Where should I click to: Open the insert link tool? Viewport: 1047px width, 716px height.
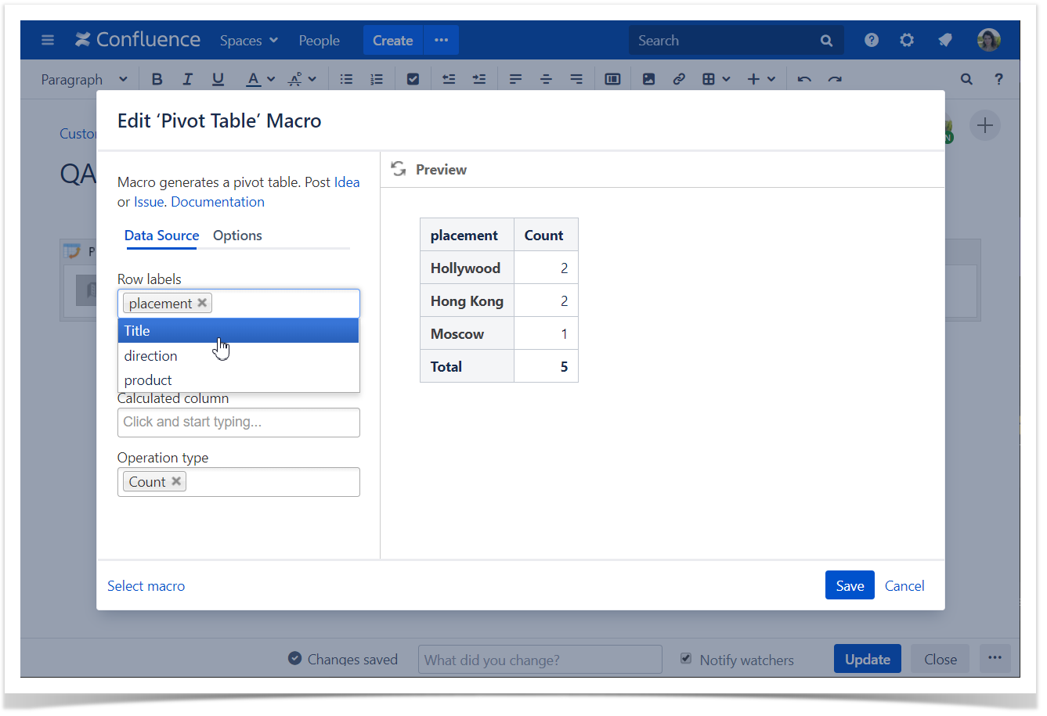click(678, 78)
